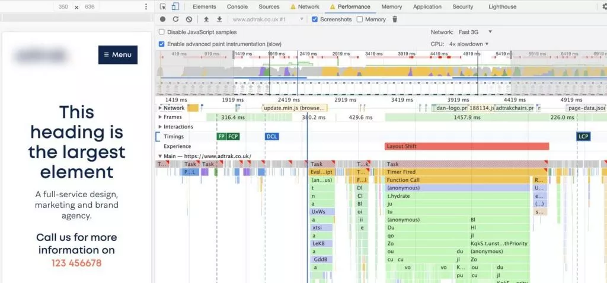
Task: Save profile using the download icon
Action: (219, 20)
